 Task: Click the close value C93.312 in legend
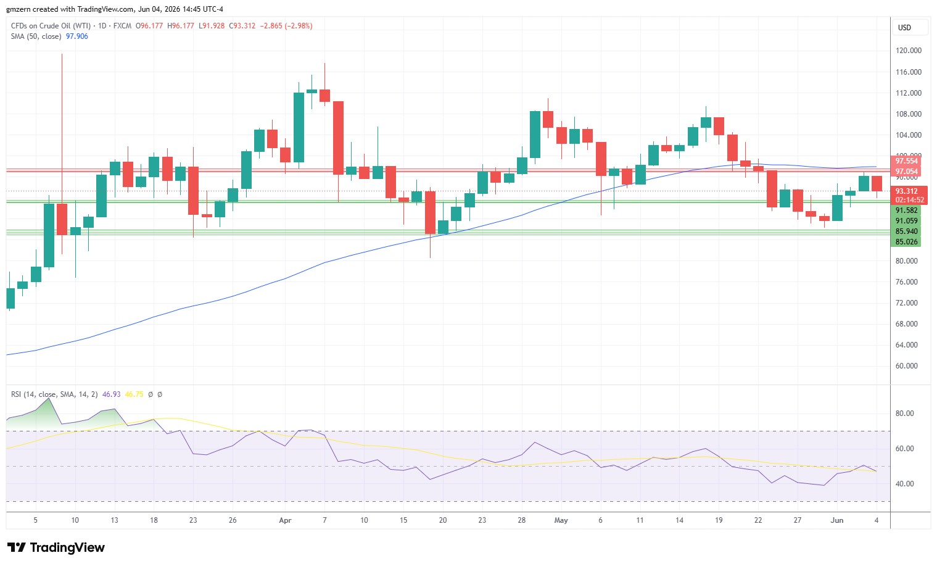click(242, 26)
